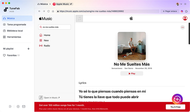Open the user avatar dropdown
190x112 pixels.
(x=179, y=4)
